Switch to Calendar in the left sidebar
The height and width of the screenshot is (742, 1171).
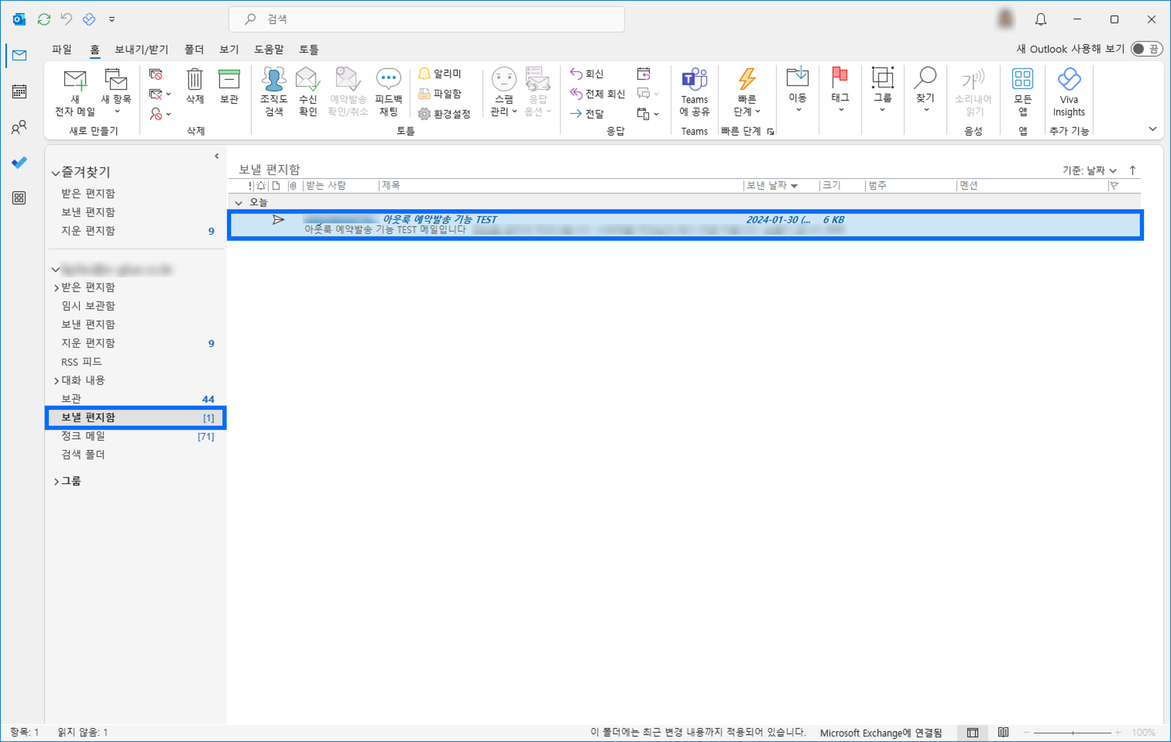point(19,91)
